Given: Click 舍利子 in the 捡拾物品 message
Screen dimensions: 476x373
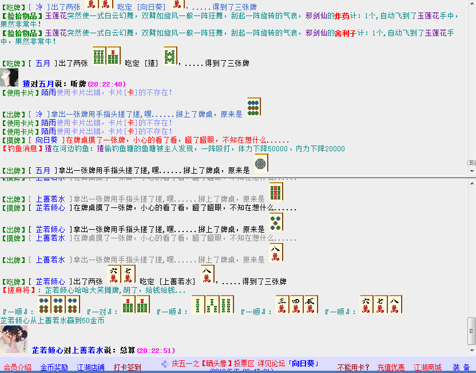Looking at the screenshot, I should coord(346,33).
